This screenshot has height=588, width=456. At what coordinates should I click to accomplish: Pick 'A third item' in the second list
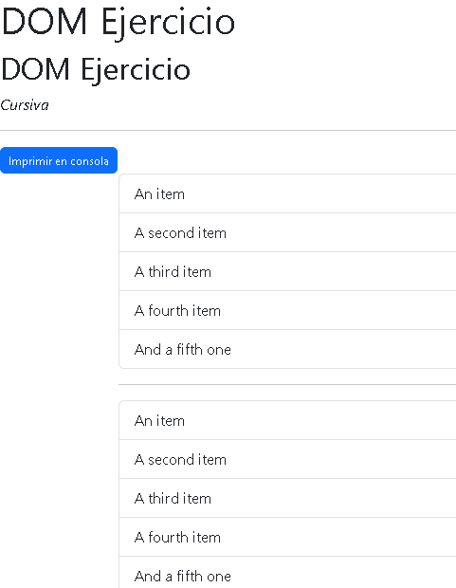click(x=287, y=498)
